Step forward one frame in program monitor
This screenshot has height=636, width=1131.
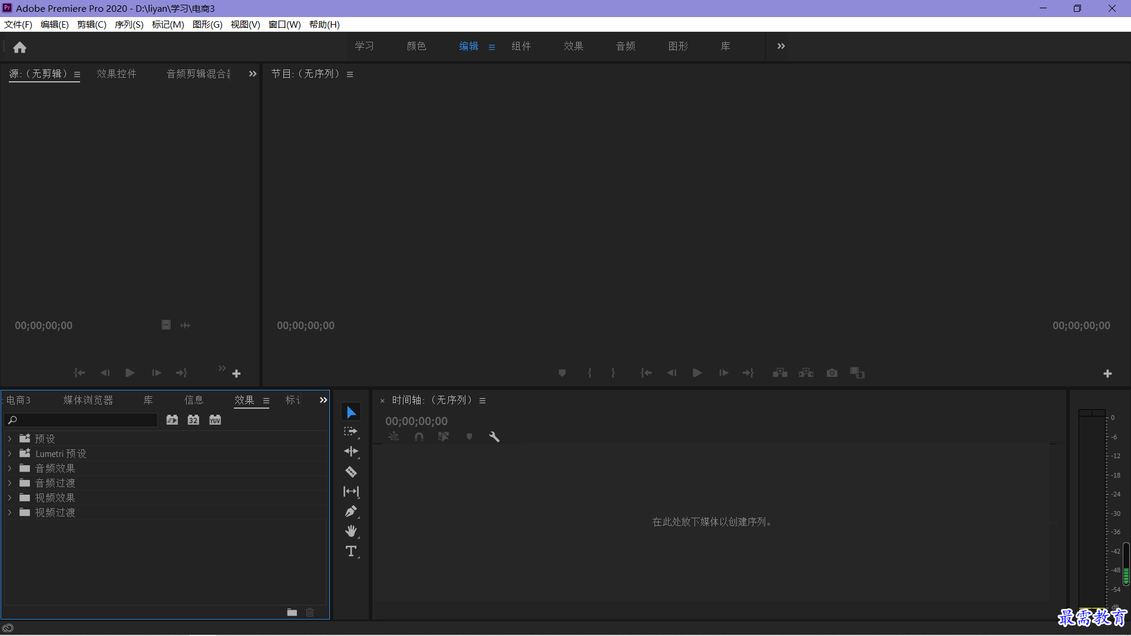tap(723, 373)
